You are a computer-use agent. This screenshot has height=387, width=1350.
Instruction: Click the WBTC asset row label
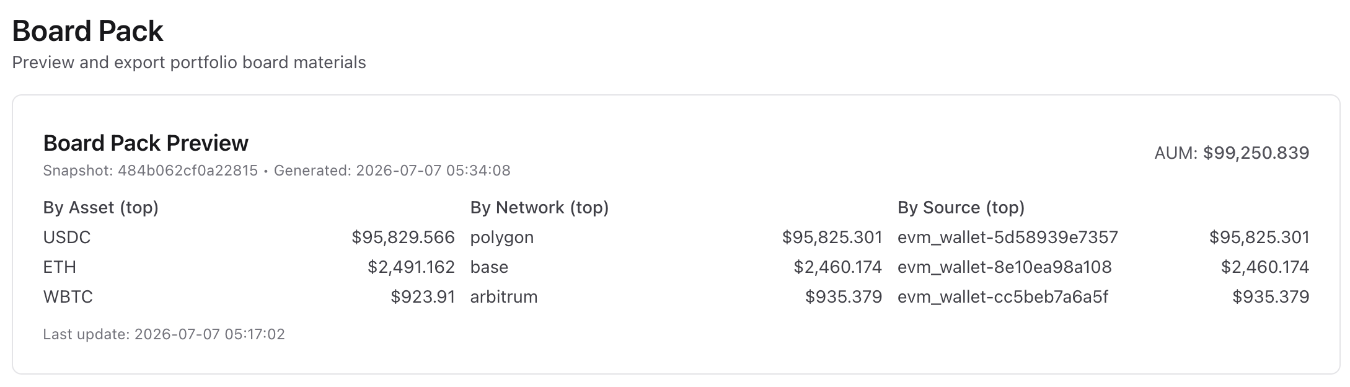[68, 297]
